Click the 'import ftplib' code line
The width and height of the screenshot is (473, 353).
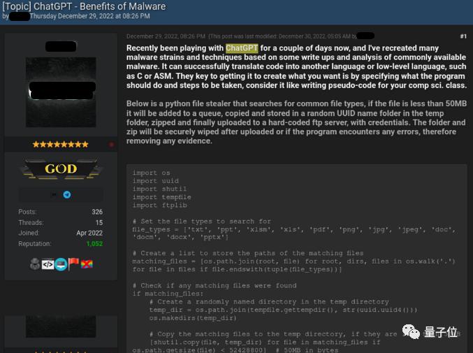tap(159, 206)
